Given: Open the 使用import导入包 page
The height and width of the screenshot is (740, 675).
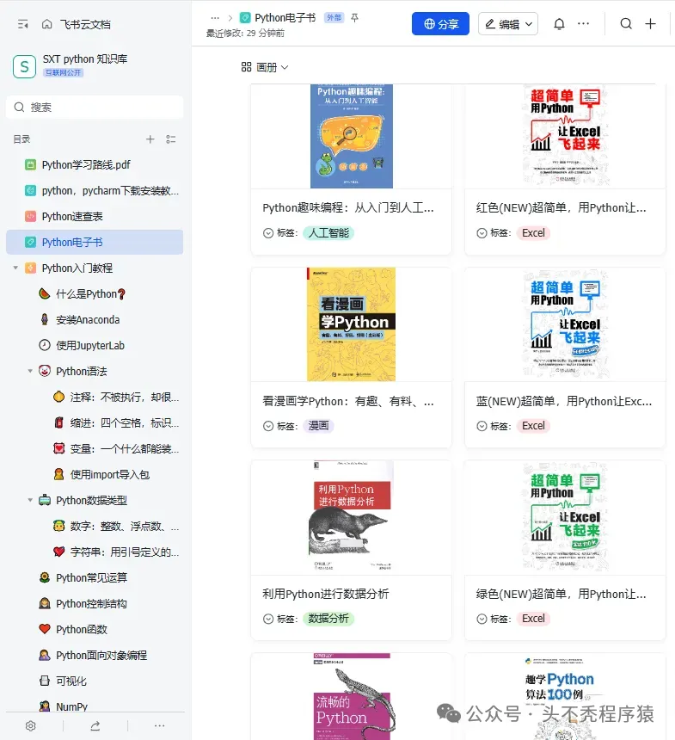Looking at the screenshot, I should tap(95, 474).
